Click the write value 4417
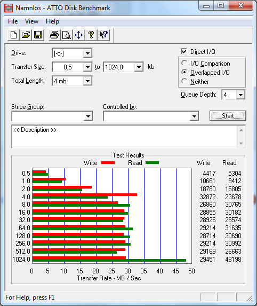257x306 pixels. click(x=209, y=174)
